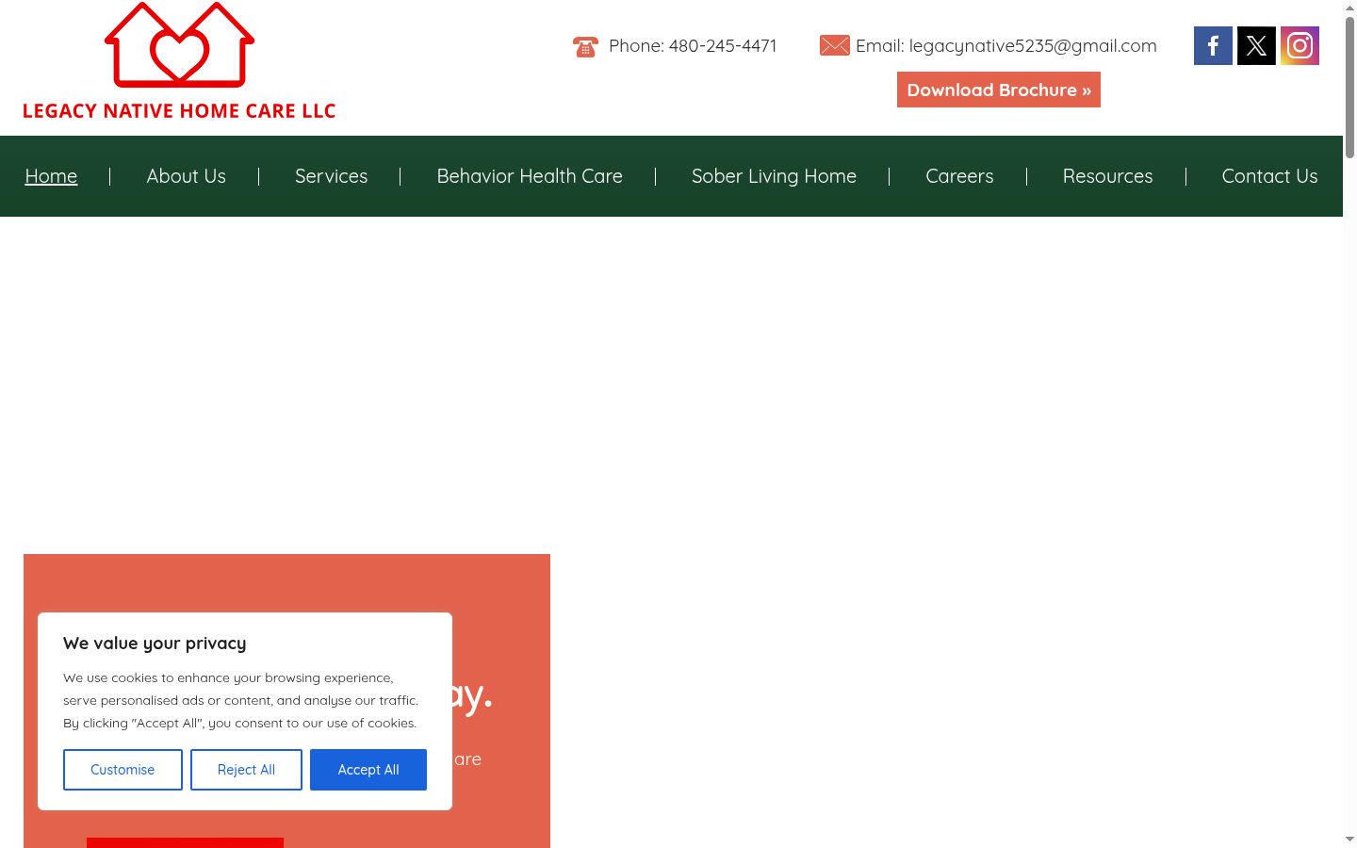Go to Contact Us page
The width and height of the screenshot is (1357, 848).
click(1269, 176)
